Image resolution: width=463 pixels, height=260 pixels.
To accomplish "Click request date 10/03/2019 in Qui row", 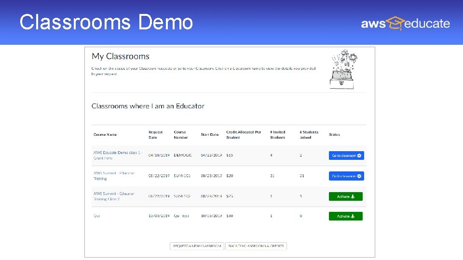I will [x=159, y=216].
